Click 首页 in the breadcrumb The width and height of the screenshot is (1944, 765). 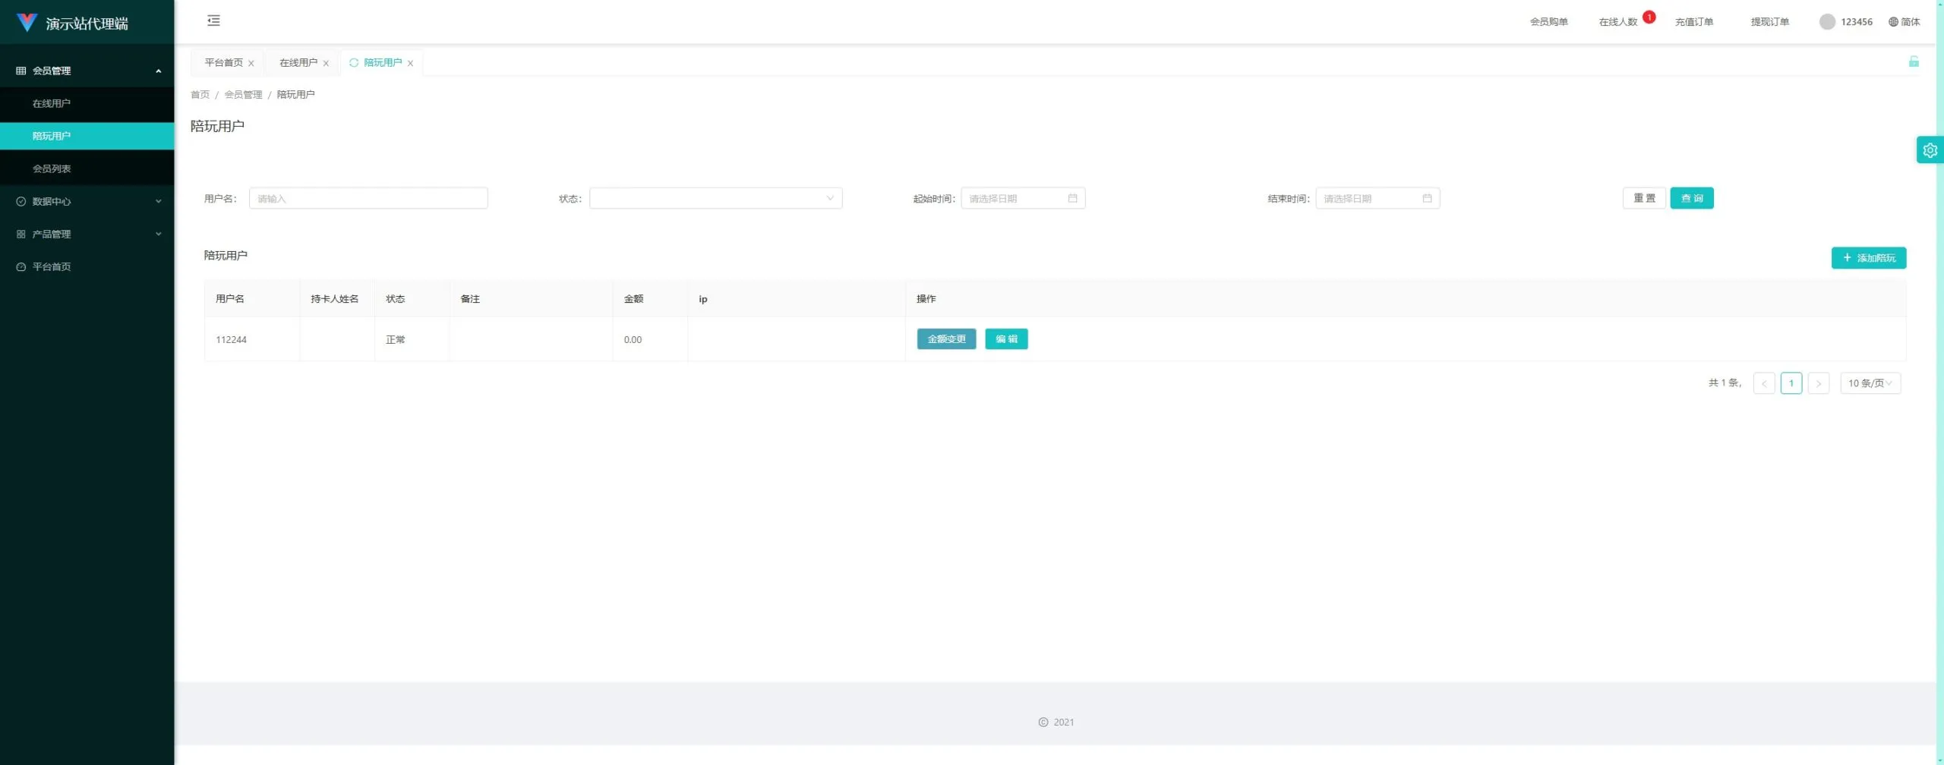pyautogui.click(x=200, y=95)
